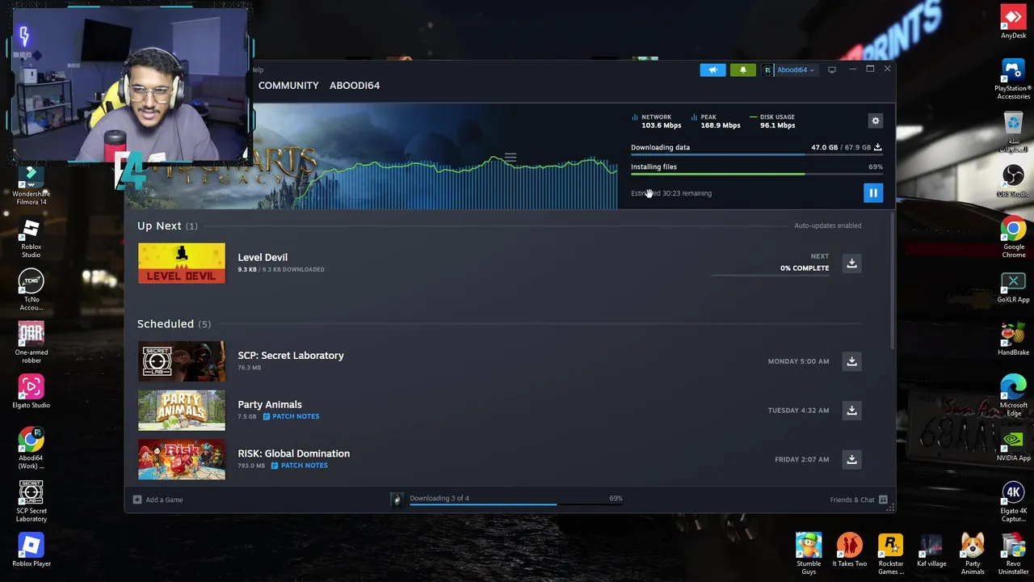
Task: Open the Revo Uninstaller desktop icon
Action: [x=1013, y=554]
